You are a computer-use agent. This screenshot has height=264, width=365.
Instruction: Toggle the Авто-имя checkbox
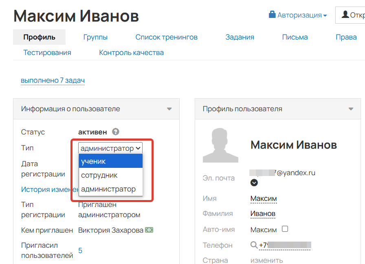tap(285, 229)
